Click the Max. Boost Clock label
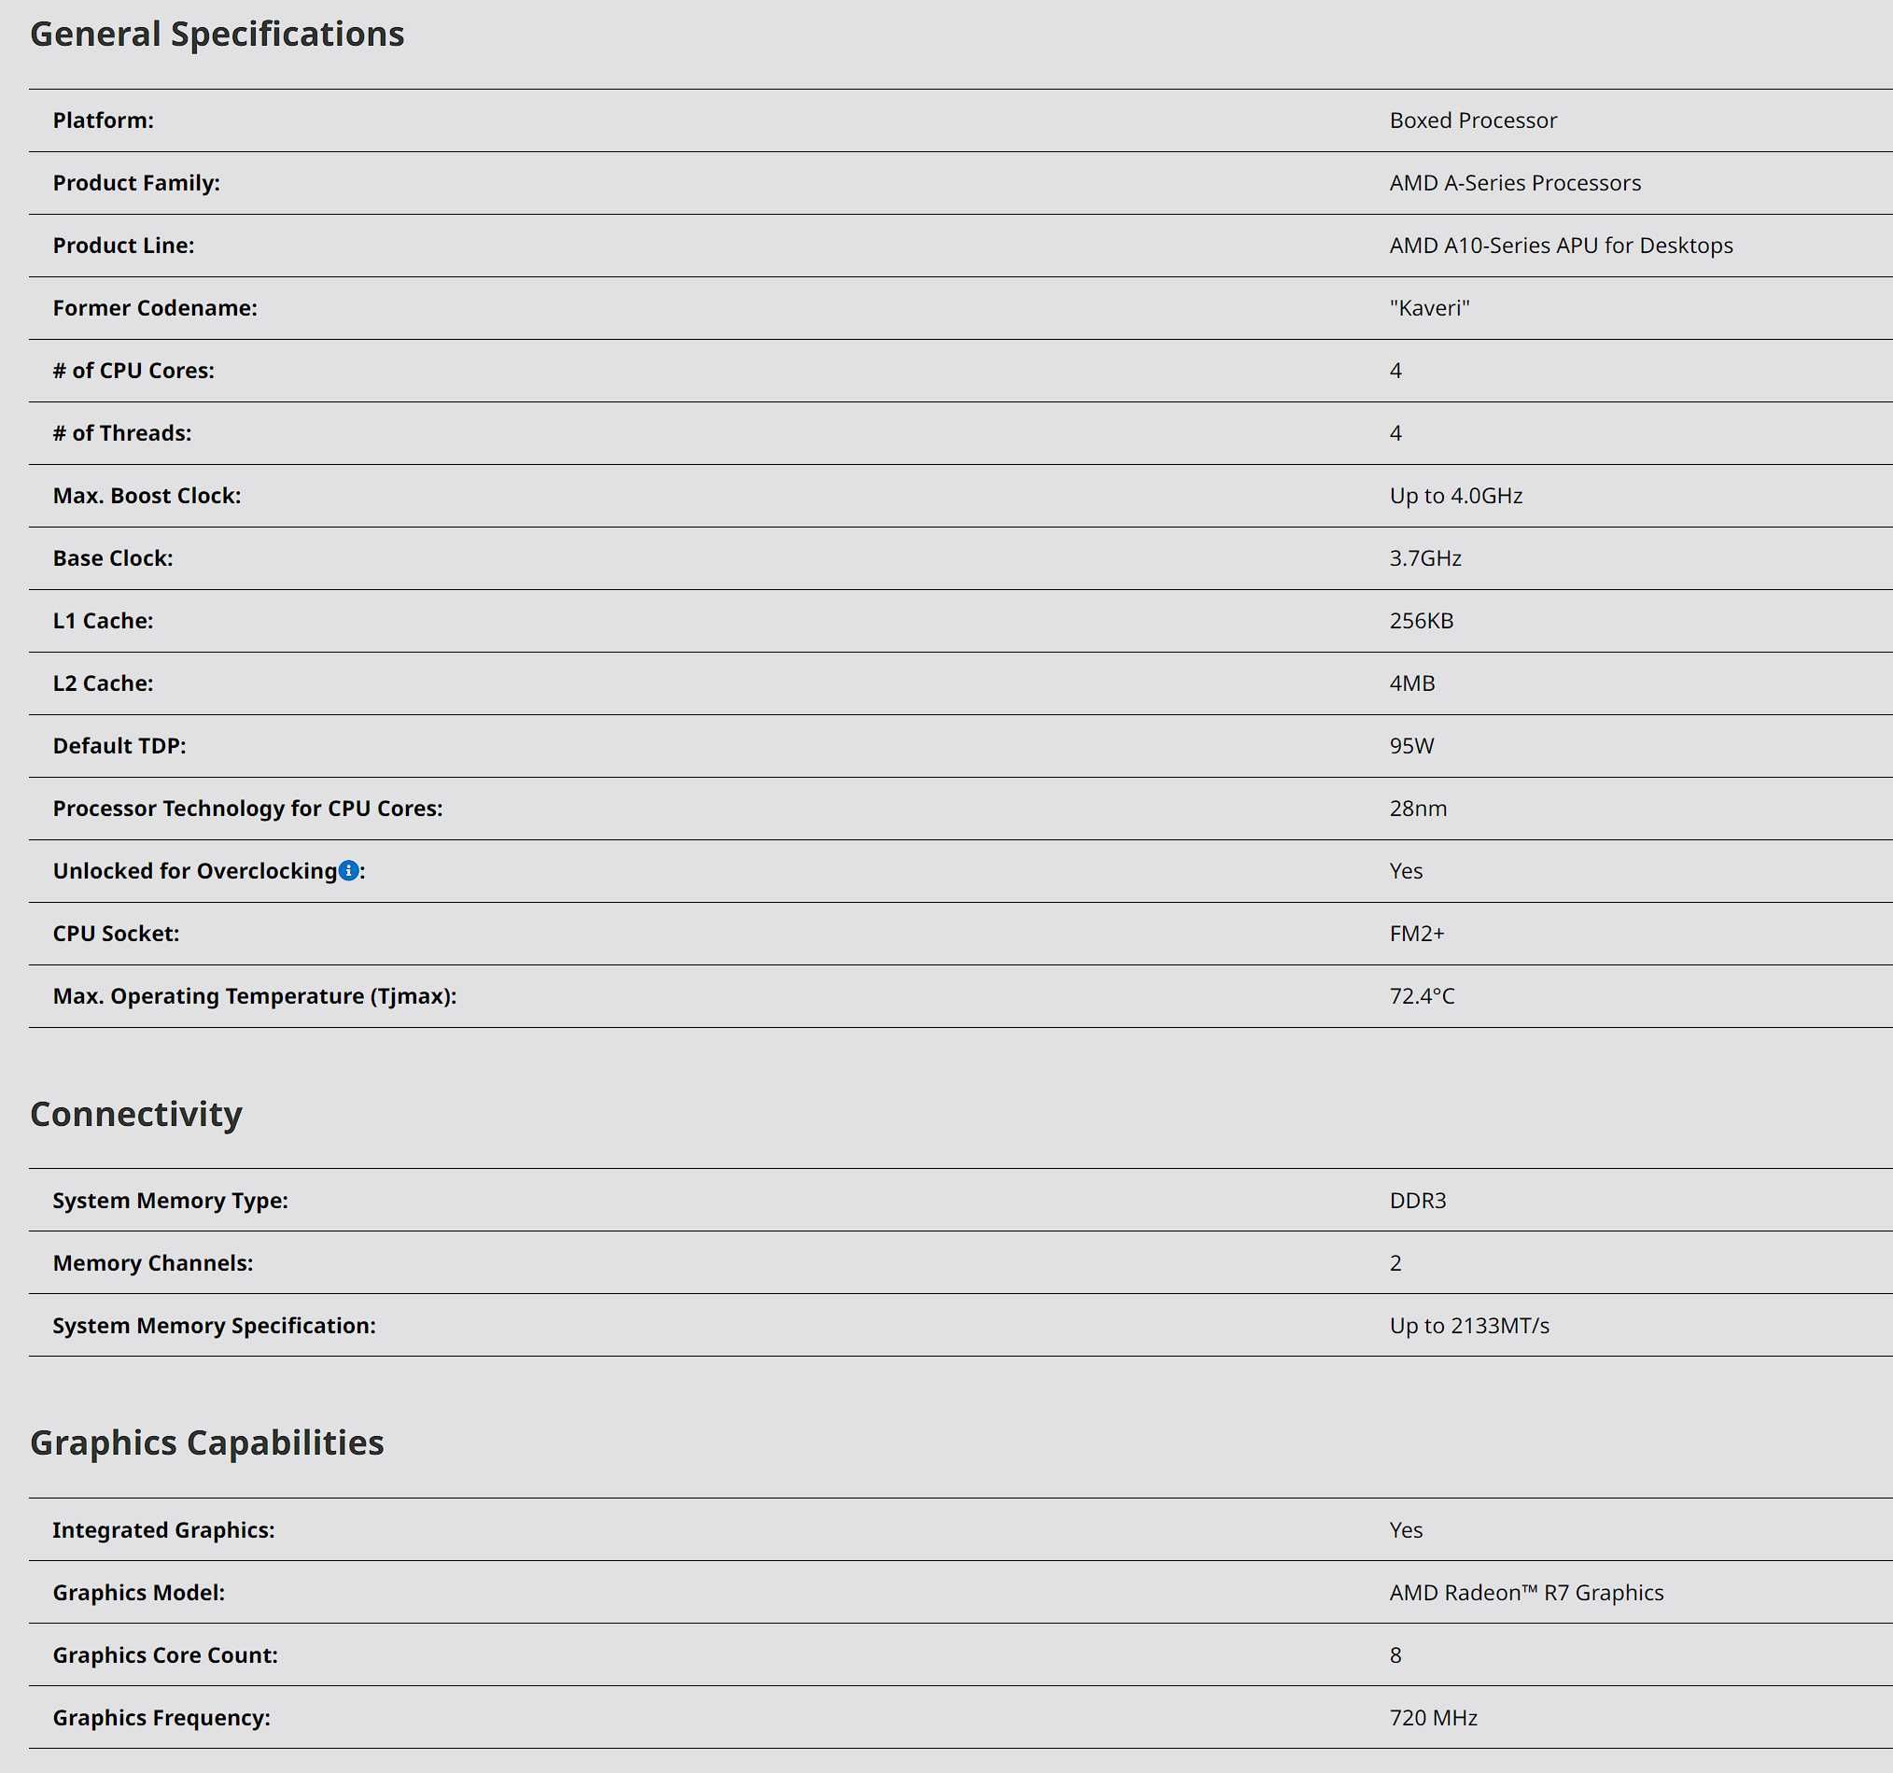This screenshot has width=1893, height=1773. (x=147, y=495)
